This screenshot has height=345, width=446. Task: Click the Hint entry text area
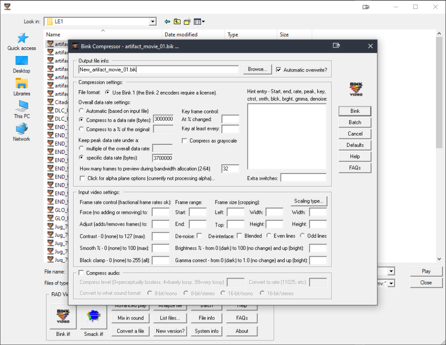pyautogui.click(x=287, y=137)
